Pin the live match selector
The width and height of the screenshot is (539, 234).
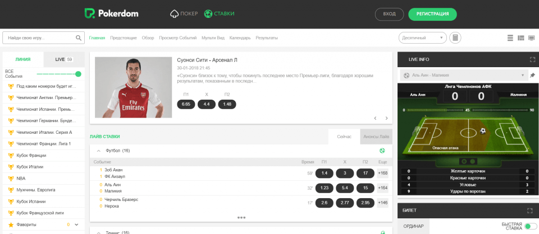pos(532,75)
